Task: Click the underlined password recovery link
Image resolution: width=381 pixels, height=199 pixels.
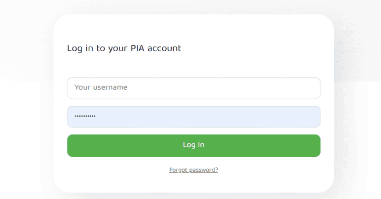Action: click(x=193, y=170)
